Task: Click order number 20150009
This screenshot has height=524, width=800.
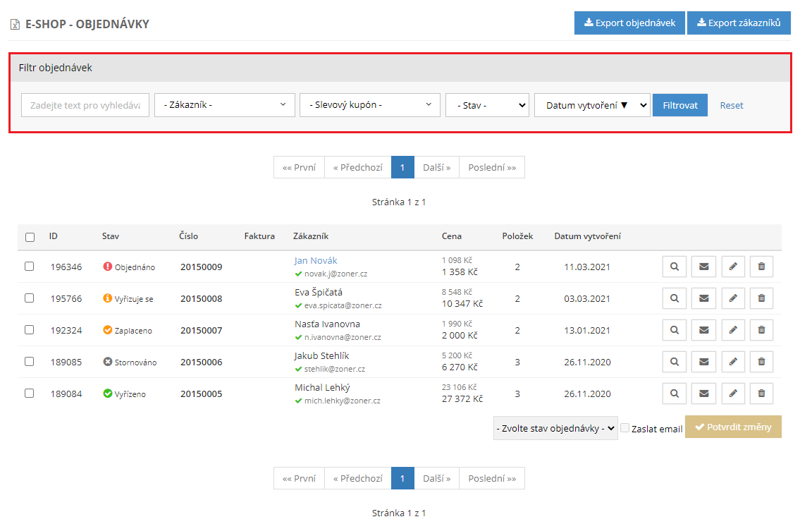Action: point(202,267)
